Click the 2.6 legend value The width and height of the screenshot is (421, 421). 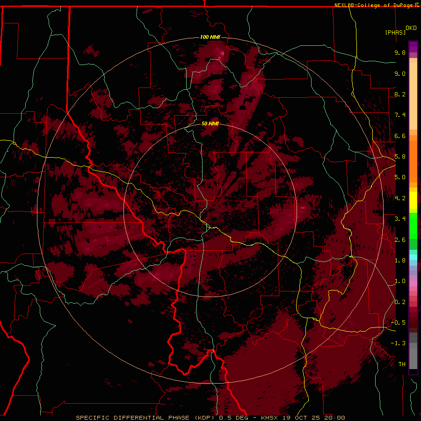[x=400, y=240]
